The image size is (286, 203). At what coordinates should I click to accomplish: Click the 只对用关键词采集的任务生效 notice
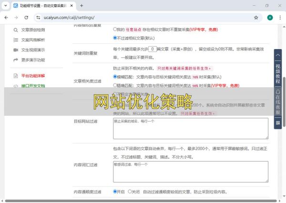tap(184, 69)
